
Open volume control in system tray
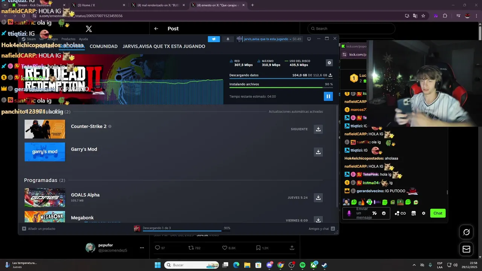(x=455, y=265)
